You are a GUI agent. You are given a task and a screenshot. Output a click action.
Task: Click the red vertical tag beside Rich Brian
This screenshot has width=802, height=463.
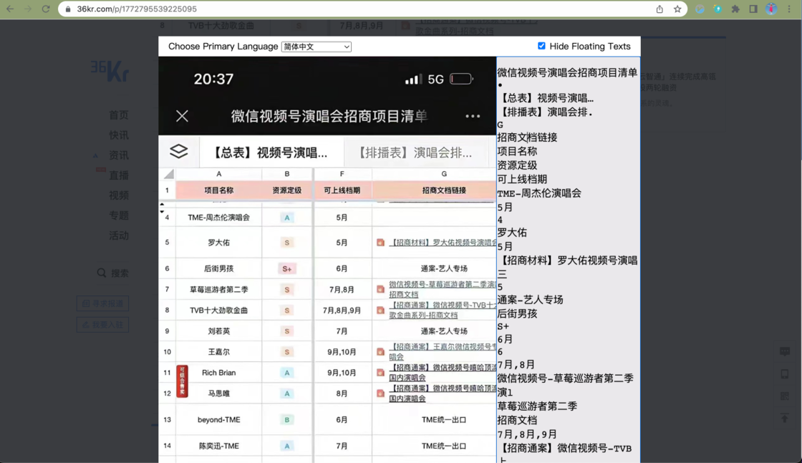[182, 381]
